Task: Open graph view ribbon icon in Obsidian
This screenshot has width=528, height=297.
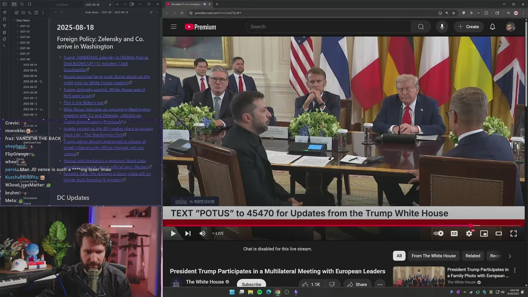Action: coord(5,26)
